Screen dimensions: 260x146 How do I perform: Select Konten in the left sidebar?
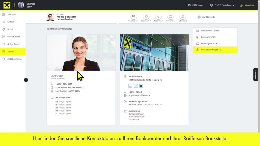point(11,22)
